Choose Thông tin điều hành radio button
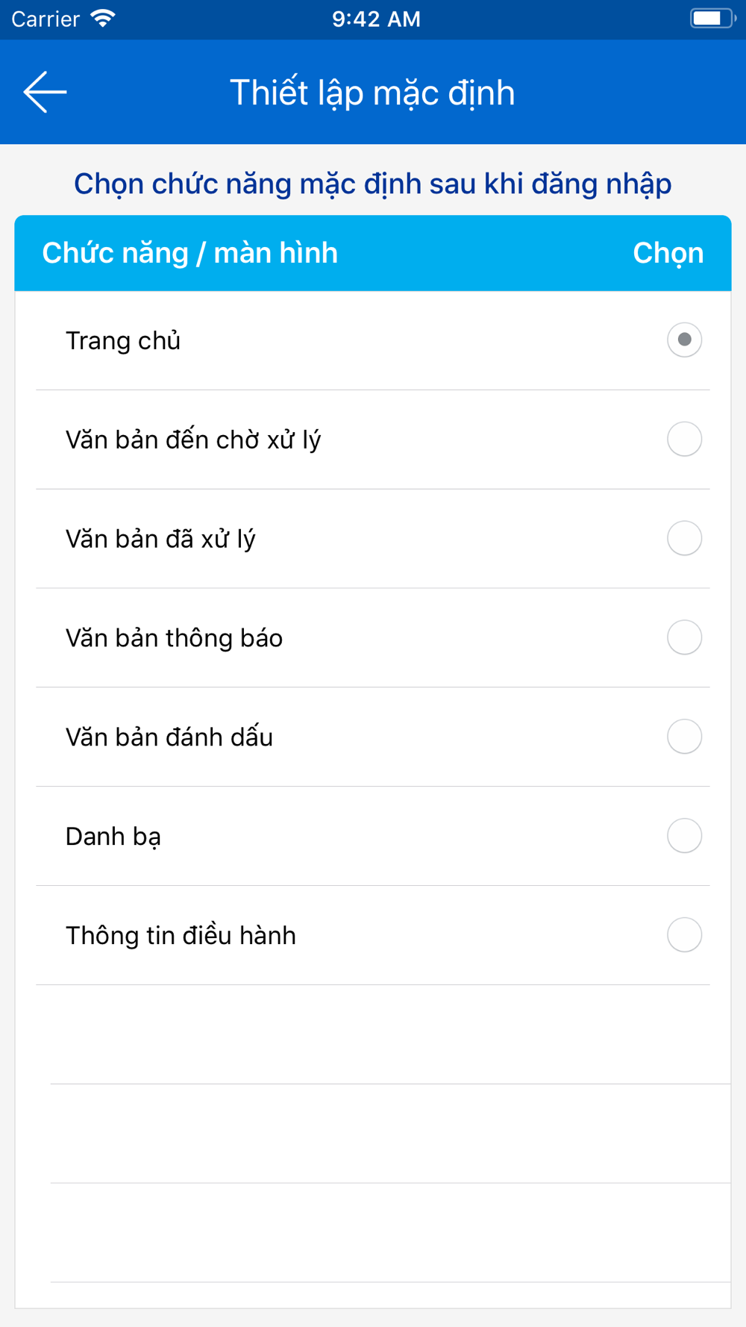Viewport: 746px width, 1327px height. (684, 935)
